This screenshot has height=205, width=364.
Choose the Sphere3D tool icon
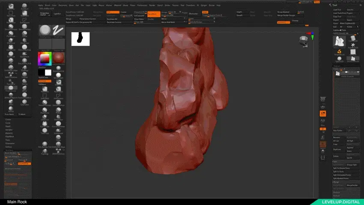[339, 59]
